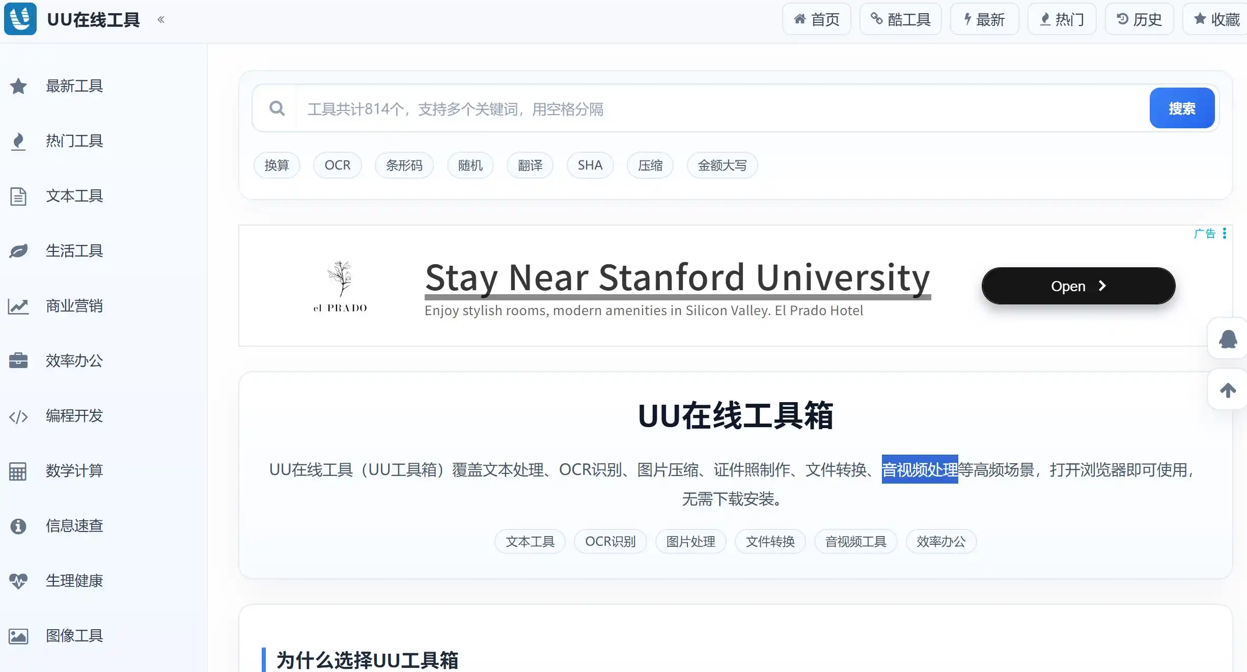
Task: Click the magnifier icon in search box
Action: point(277,108)
